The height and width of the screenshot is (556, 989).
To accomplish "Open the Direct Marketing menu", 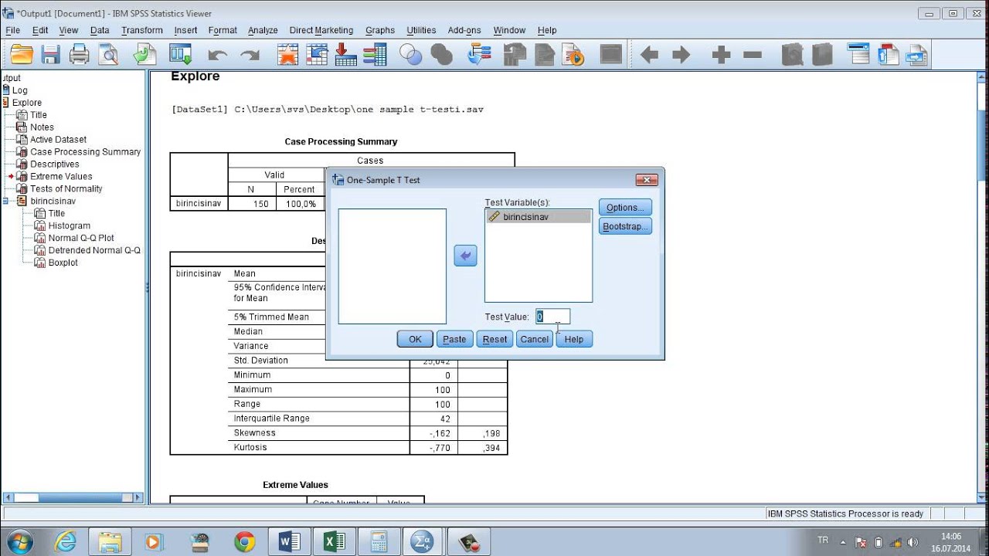I will point(321,30).
